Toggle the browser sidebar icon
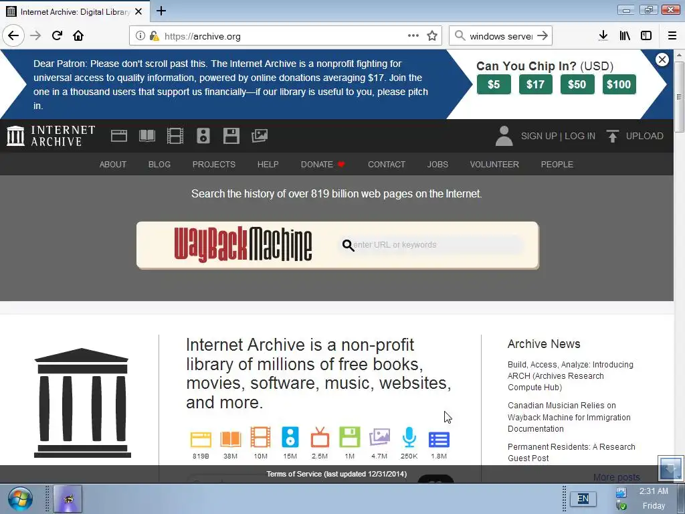 646,36
